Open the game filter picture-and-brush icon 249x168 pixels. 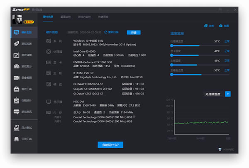tap(16, 55)
